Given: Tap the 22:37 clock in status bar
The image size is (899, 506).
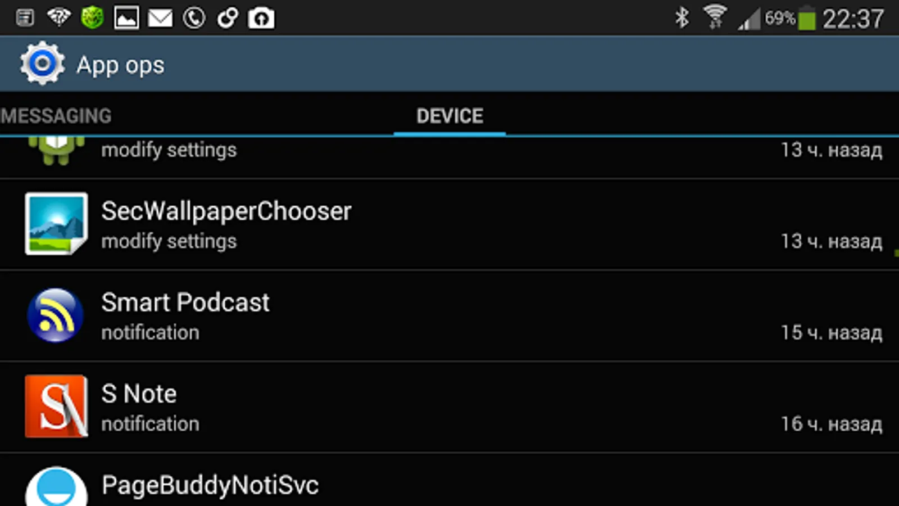Looking at the screenshot, I should [x=853, y=19].
